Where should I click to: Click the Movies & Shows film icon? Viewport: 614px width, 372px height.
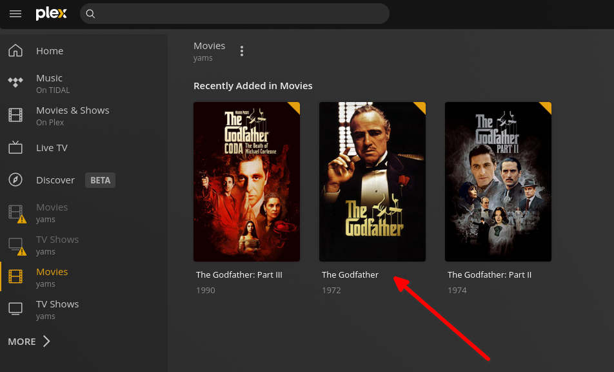[15, 115]
